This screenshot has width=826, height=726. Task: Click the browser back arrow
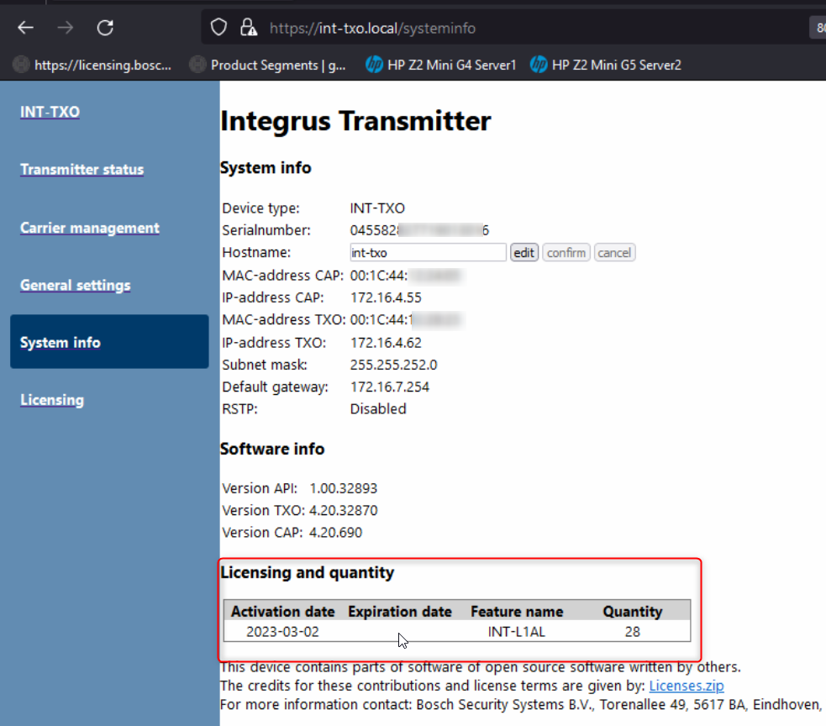click(26, 28)
